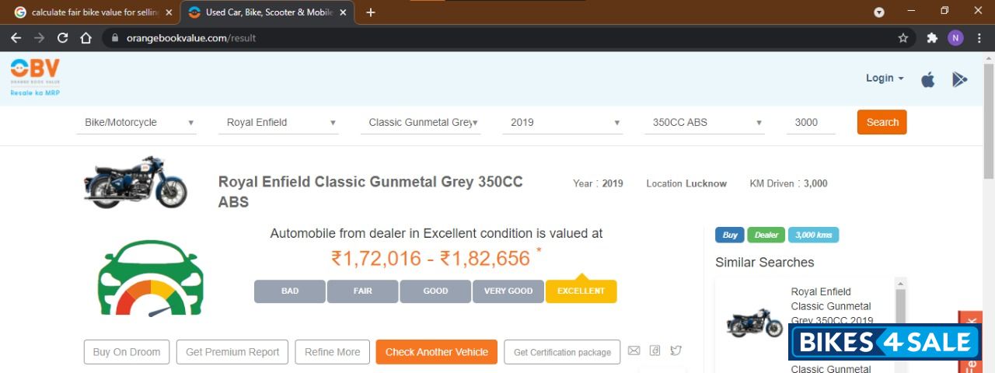Click the browser forward arrow
This screenshot has height=373, width=995.
pyautogui.click(x=39, y=38)
